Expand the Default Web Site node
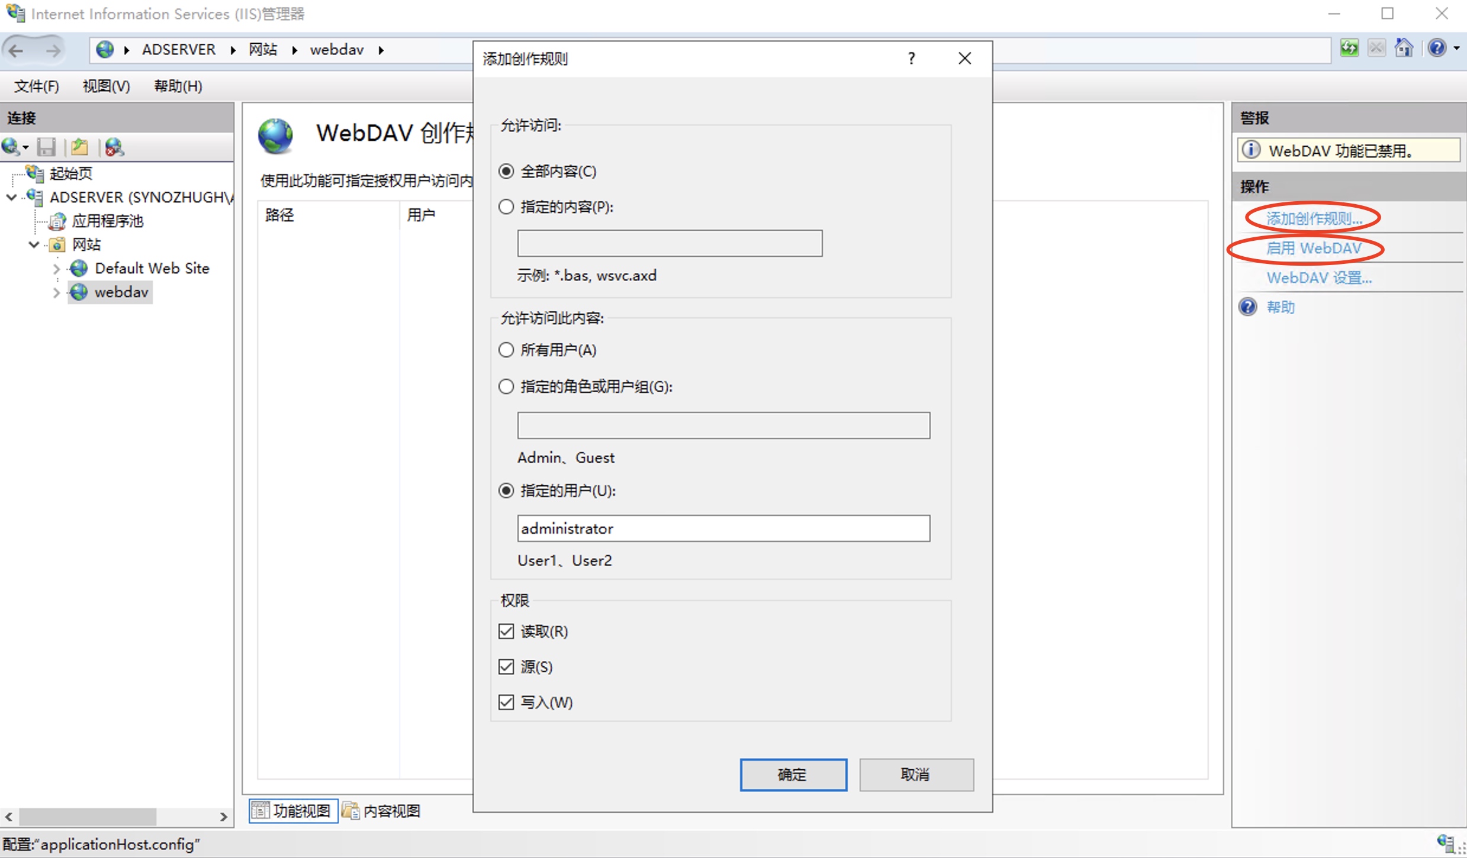The image size is (1467, 858). [57, 269]
